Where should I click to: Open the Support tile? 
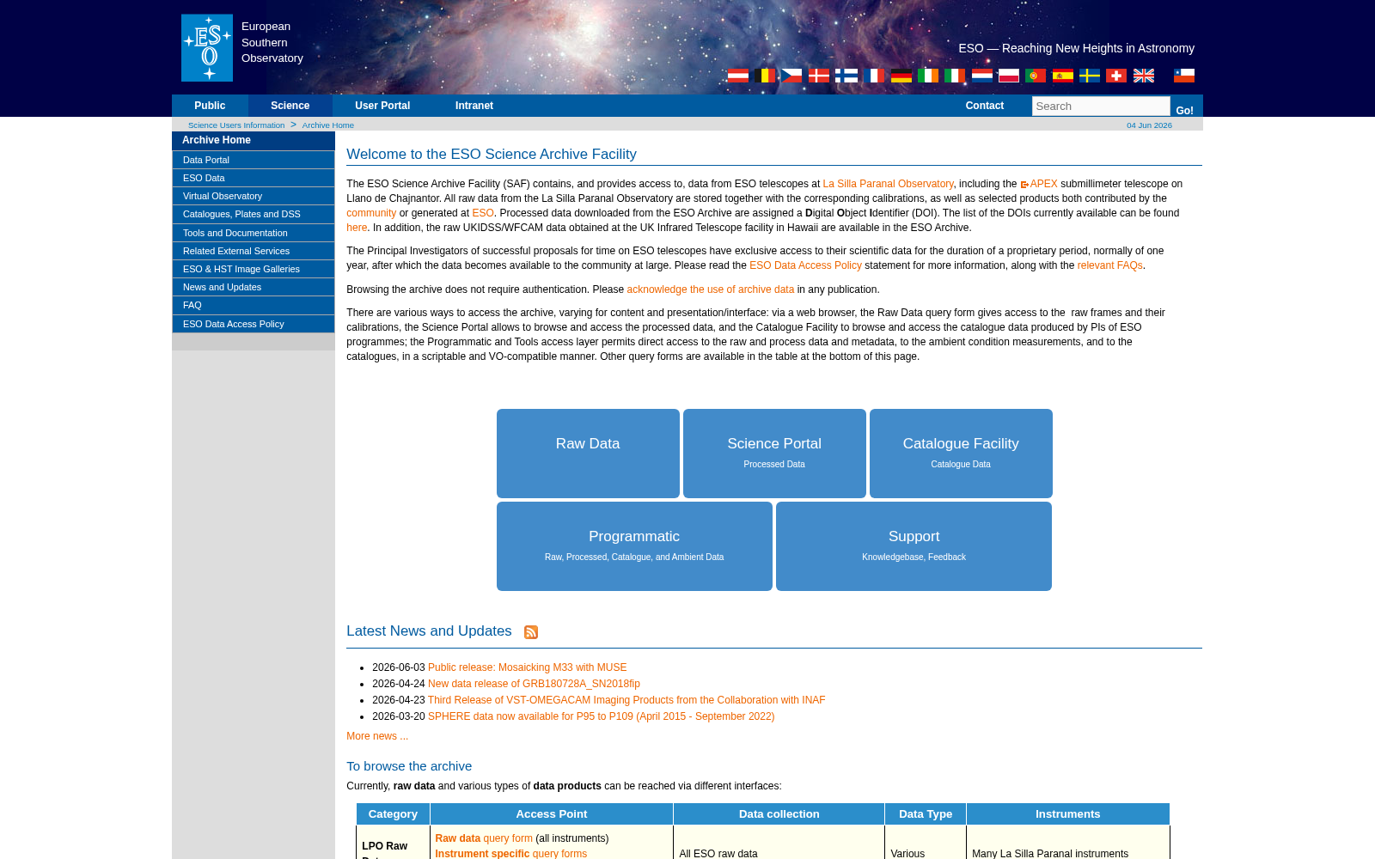pos(914,546)
